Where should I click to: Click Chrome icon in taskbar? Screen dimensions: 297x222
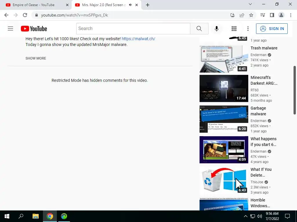coord(50,216)
